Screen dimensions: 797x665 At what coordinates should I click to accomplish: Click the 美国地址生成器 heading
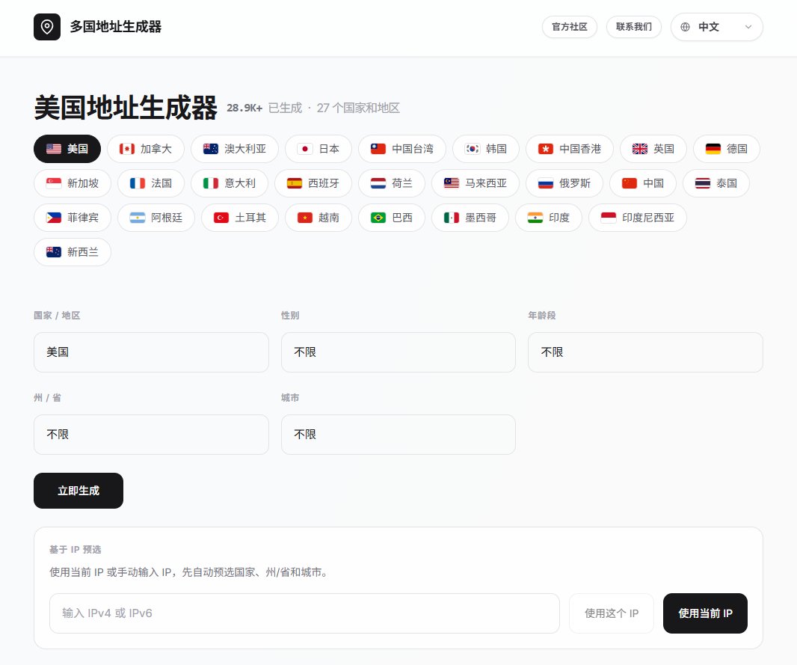click(126, 108)
